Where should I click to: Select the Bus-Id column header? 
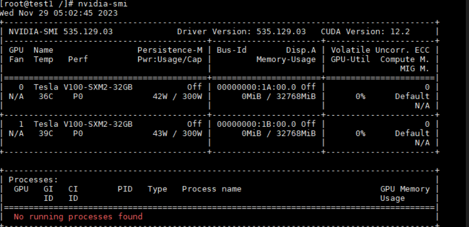pos(231,50)
